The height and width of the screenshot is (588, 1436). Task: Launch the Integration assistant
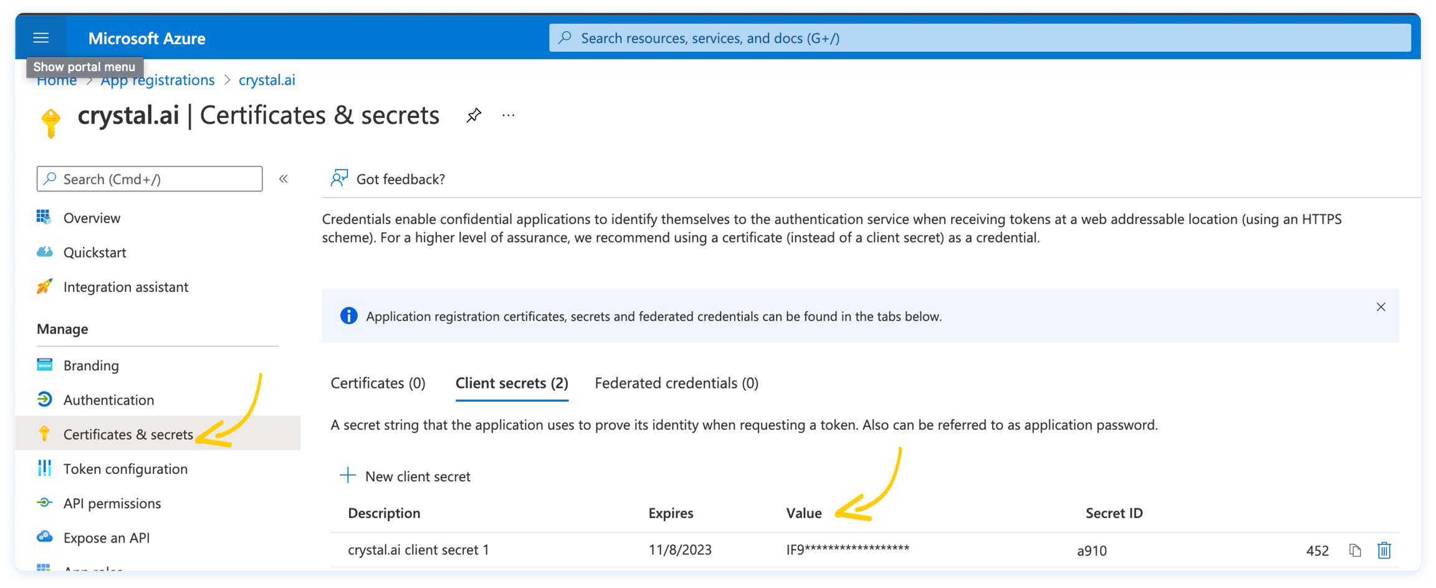pos(125,287)
